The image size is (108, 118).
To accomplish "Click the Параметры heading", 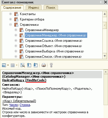I will pos(12,97).
